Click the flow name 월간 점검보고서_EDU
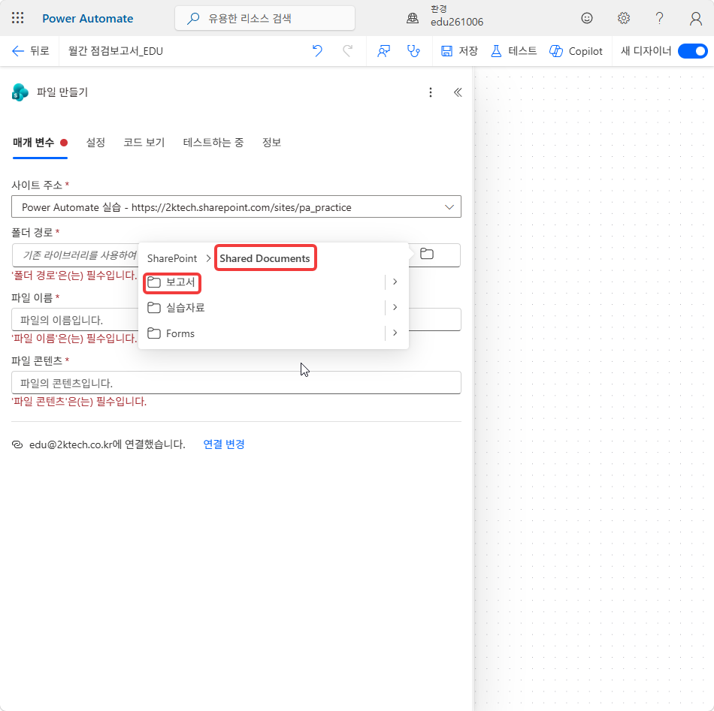Image resolution: width=714 pixels, height=711 pixels. coord(116,51)
